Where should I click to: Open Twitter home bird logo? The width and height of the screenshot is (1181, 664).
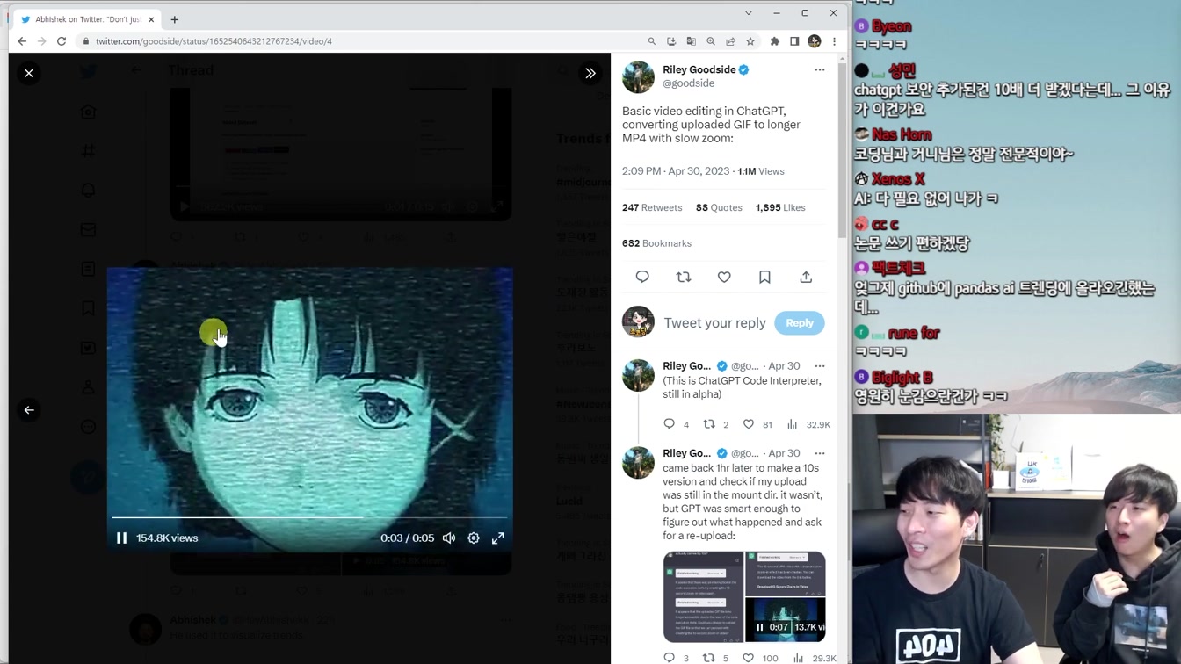click(88, 72)
